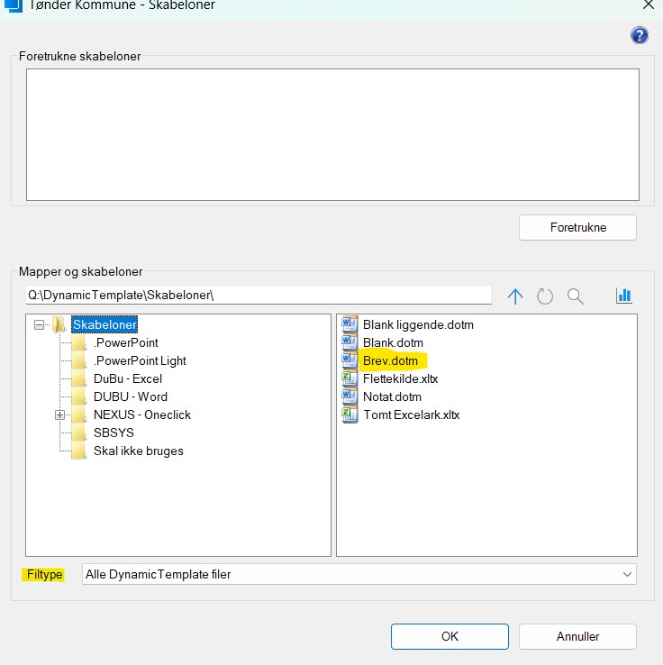
Task: Select the SBSYS folder
Action: (x=114, y=433)
